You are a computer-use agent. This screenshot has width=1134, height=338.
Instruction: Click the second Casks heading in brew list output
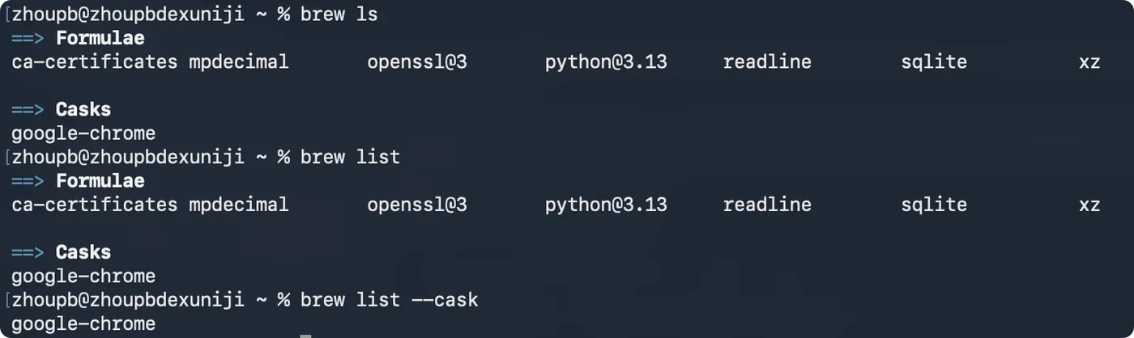(x=83, y=252)
